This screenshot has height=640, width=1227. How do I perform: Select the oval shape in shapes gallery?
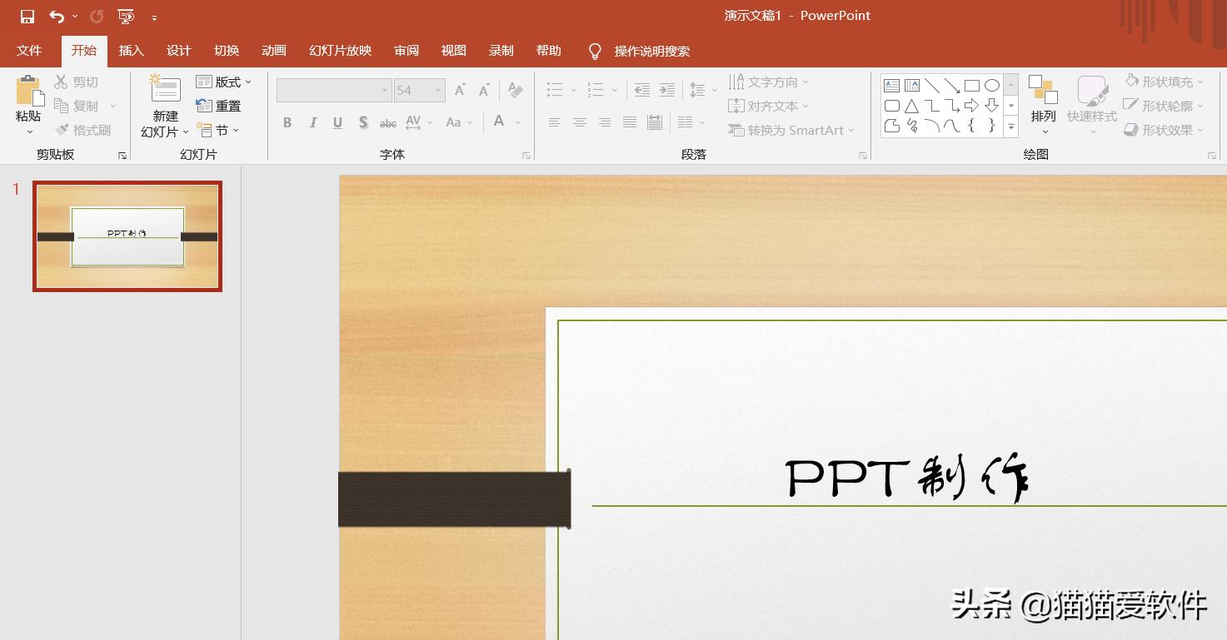991,86
